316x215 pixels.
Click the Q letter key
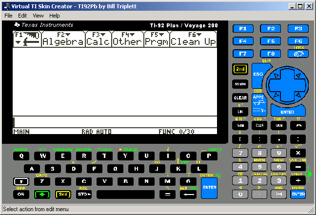point(21,156)
